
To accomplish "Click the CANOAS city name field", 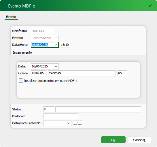I will [82, 73].
